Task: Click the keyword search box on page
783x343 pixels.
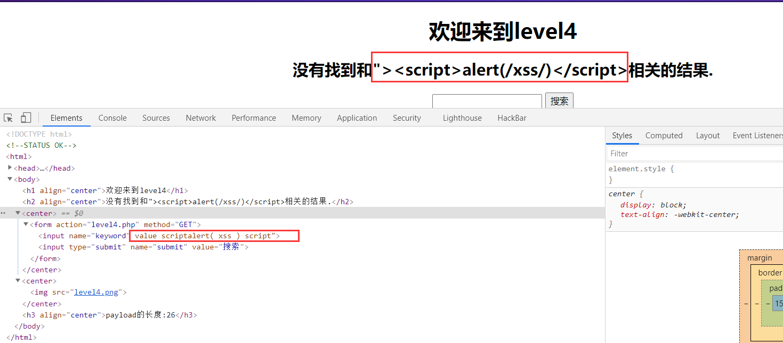Action: [x=487, y=101]
